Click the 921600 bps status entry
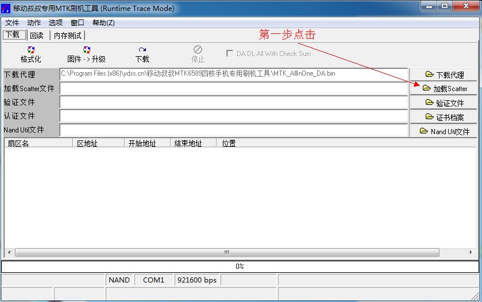 coord(197,280)
